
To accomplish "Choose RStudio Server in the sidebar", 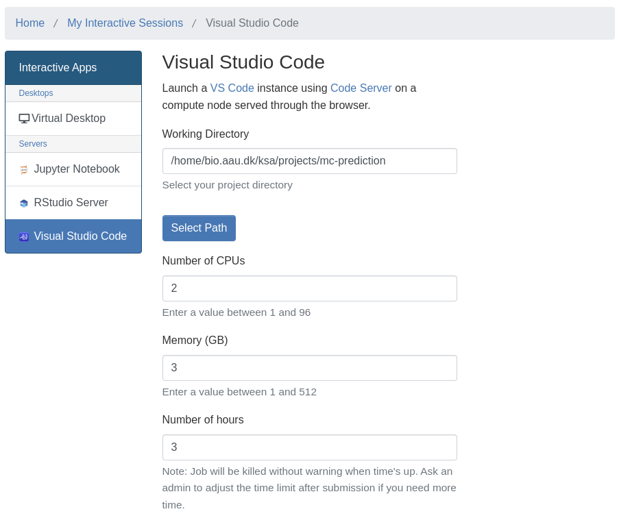I will coord(71,203).
